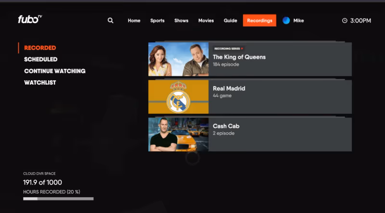The width and height of the screenshot is (385, 213).
Task: Open the Movies tab
Action: pos(206,21)
